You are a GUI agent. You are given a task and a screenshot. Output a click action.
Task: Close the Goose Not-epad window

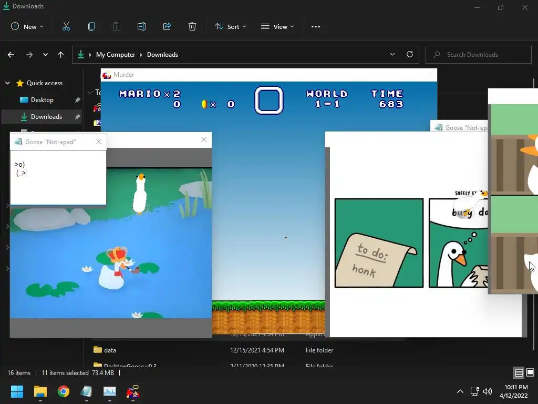click(99, 142)
